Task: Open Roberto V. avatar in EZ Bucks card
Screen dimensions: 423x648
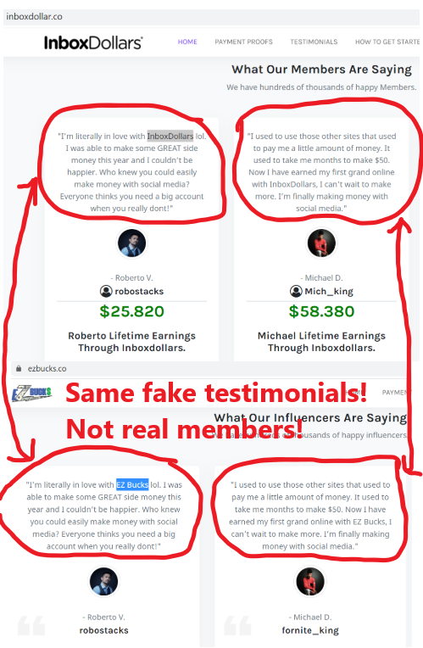Action: click(x=103, y=582)
